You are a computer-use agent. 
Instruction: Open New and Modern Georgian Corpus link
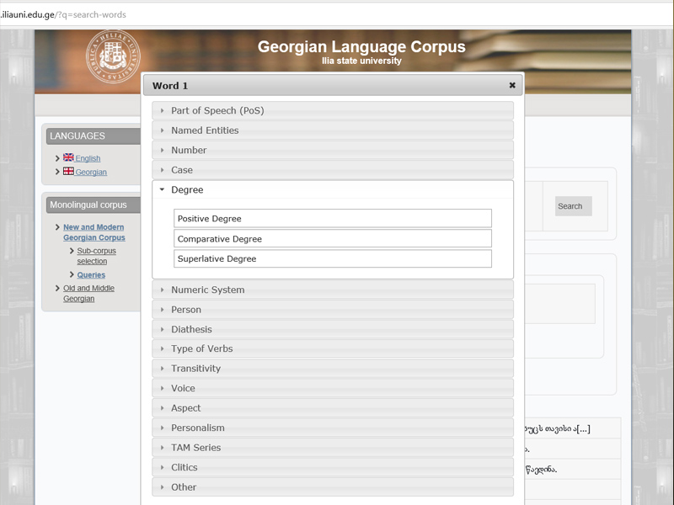point(94,232)
